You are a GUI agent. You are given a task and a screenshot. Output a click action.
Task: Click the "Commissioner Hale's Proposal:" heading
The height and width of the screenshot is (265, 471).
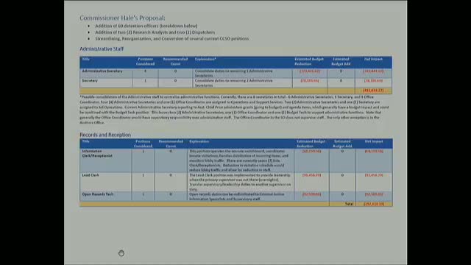pos(122,18)
